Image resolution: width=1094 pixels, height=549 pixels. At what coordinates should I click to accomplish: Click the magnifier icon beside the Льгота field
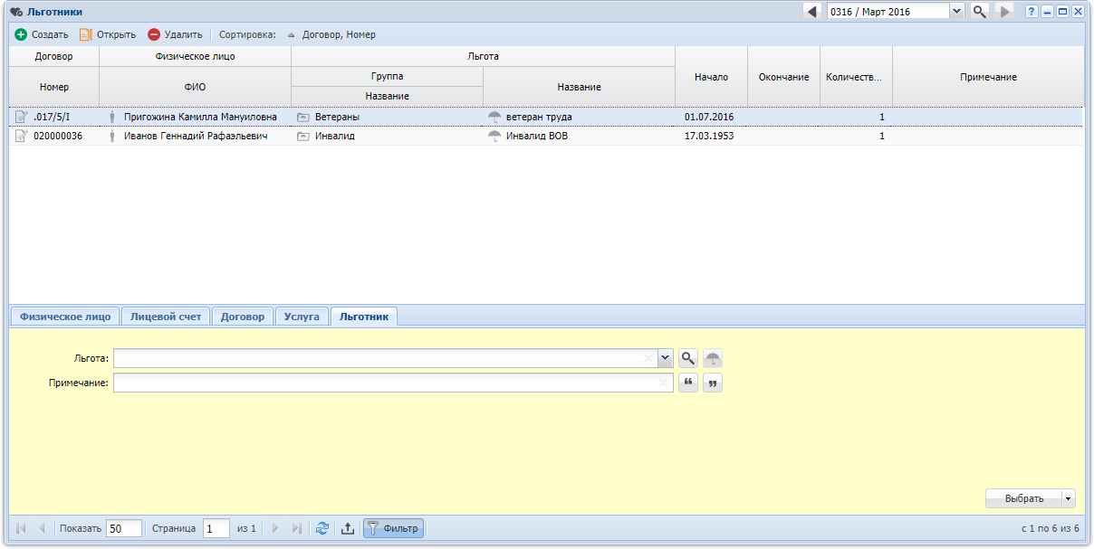[688, 359]
